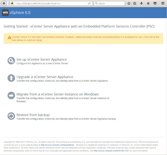Viewport: 167px width, 155px height.
Task: Bookmark this page with the star icon
Action: pos(129,3)
